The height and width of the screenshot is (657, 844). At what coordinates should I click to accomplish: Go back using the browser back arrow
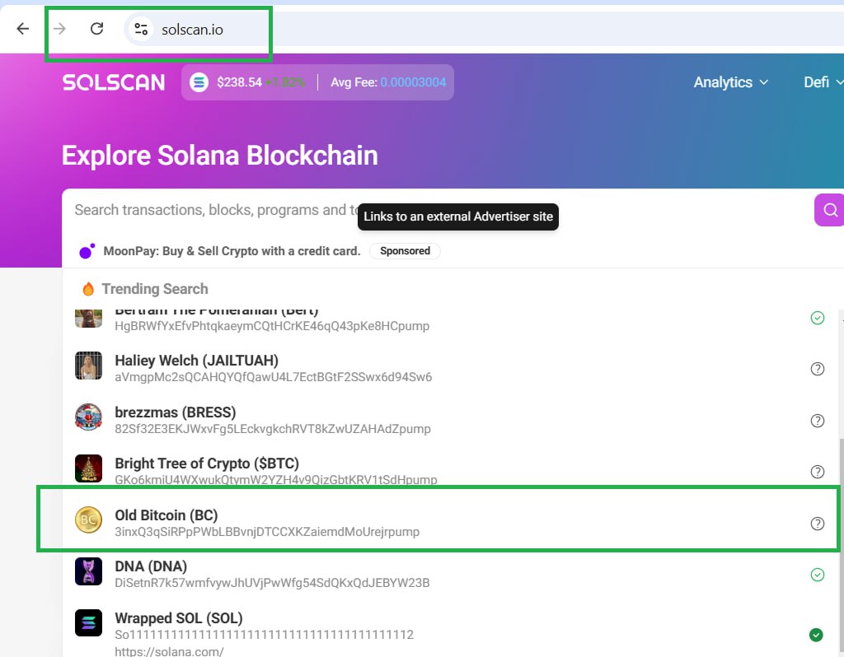(x=22, y=29)
